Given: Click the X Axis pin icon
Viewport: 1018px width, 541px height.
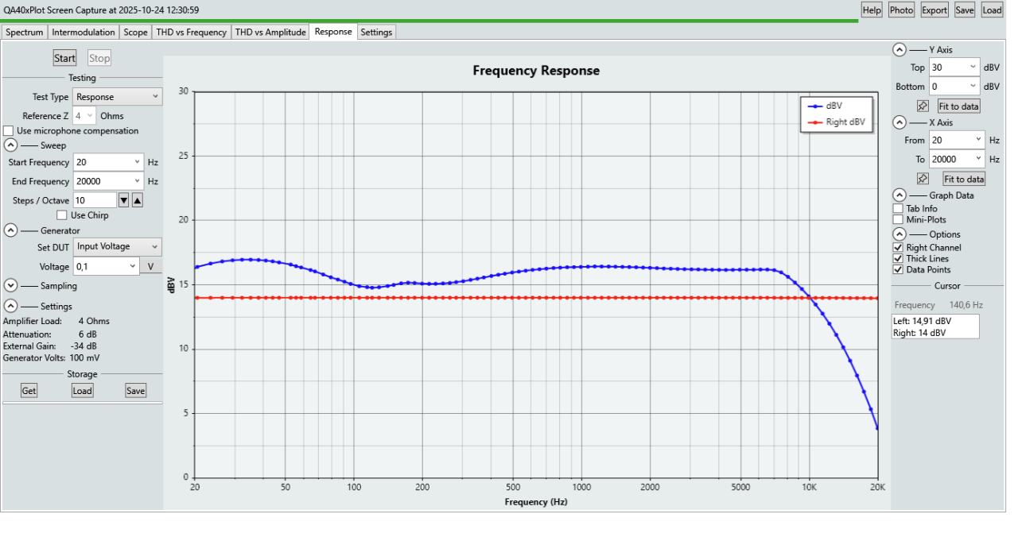Looking at the screenshot, I should pyautogui.click(x=923, y=179).
